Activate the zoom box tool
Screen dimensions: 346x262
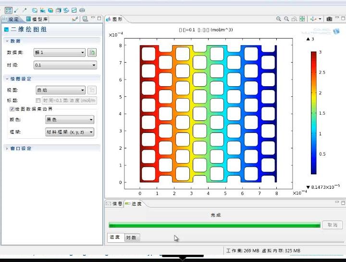coord(294,19)
